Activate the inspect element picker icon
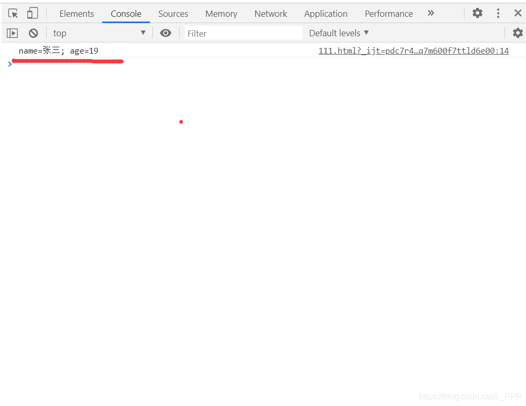 [13, 14]
